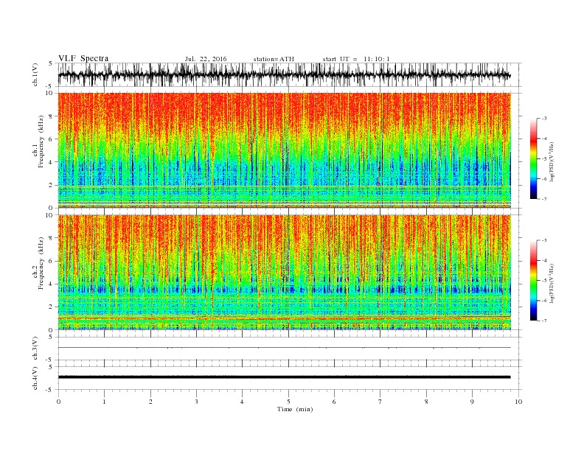This screenshot has width=584, height=451.
Task: Click the "ch.3(V)" axis label
Action: point(35,349)
